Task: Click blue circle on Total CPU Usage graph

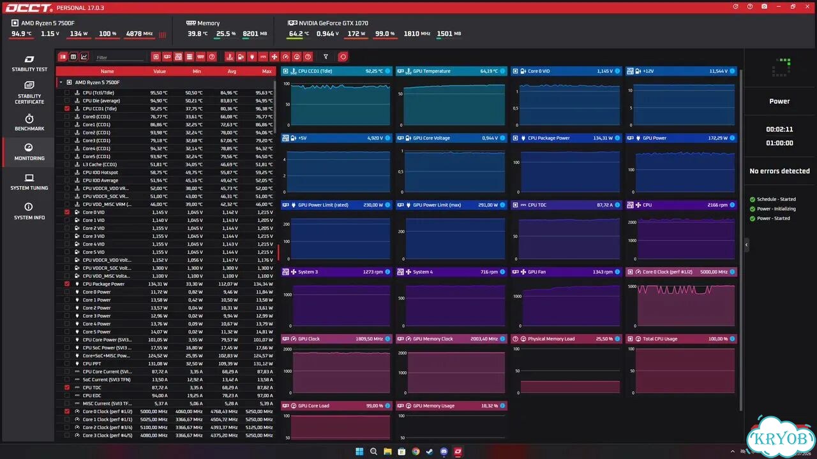Action: point(733,339)
